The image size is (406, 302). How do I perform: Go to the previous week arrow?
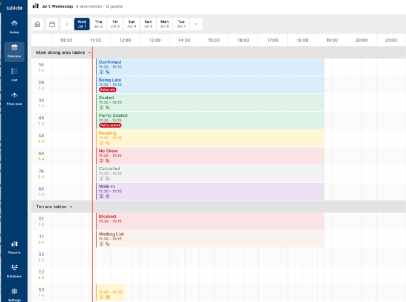pyautogui.click(x=67, y=24)
